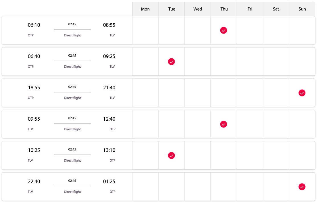Select the Thu column header
The width and height of the screenshot is (317, 202).
pyautogui.click(x=224, y=9)
